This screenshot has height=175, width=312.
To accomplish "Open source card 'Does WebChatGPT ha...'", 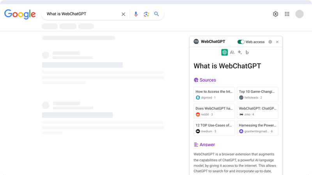I will [214, 111].
